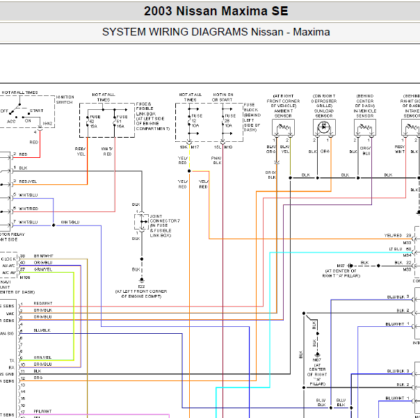Click the pin 38 'BRN/WHT' wire label
This screenshot has height=418, width=420.
point(43,256)
